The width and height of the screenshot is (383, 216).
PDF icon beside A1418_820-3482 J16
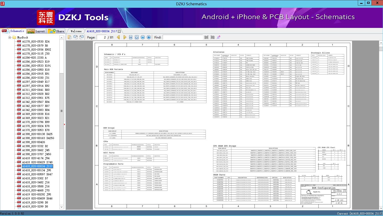point(19,182)
